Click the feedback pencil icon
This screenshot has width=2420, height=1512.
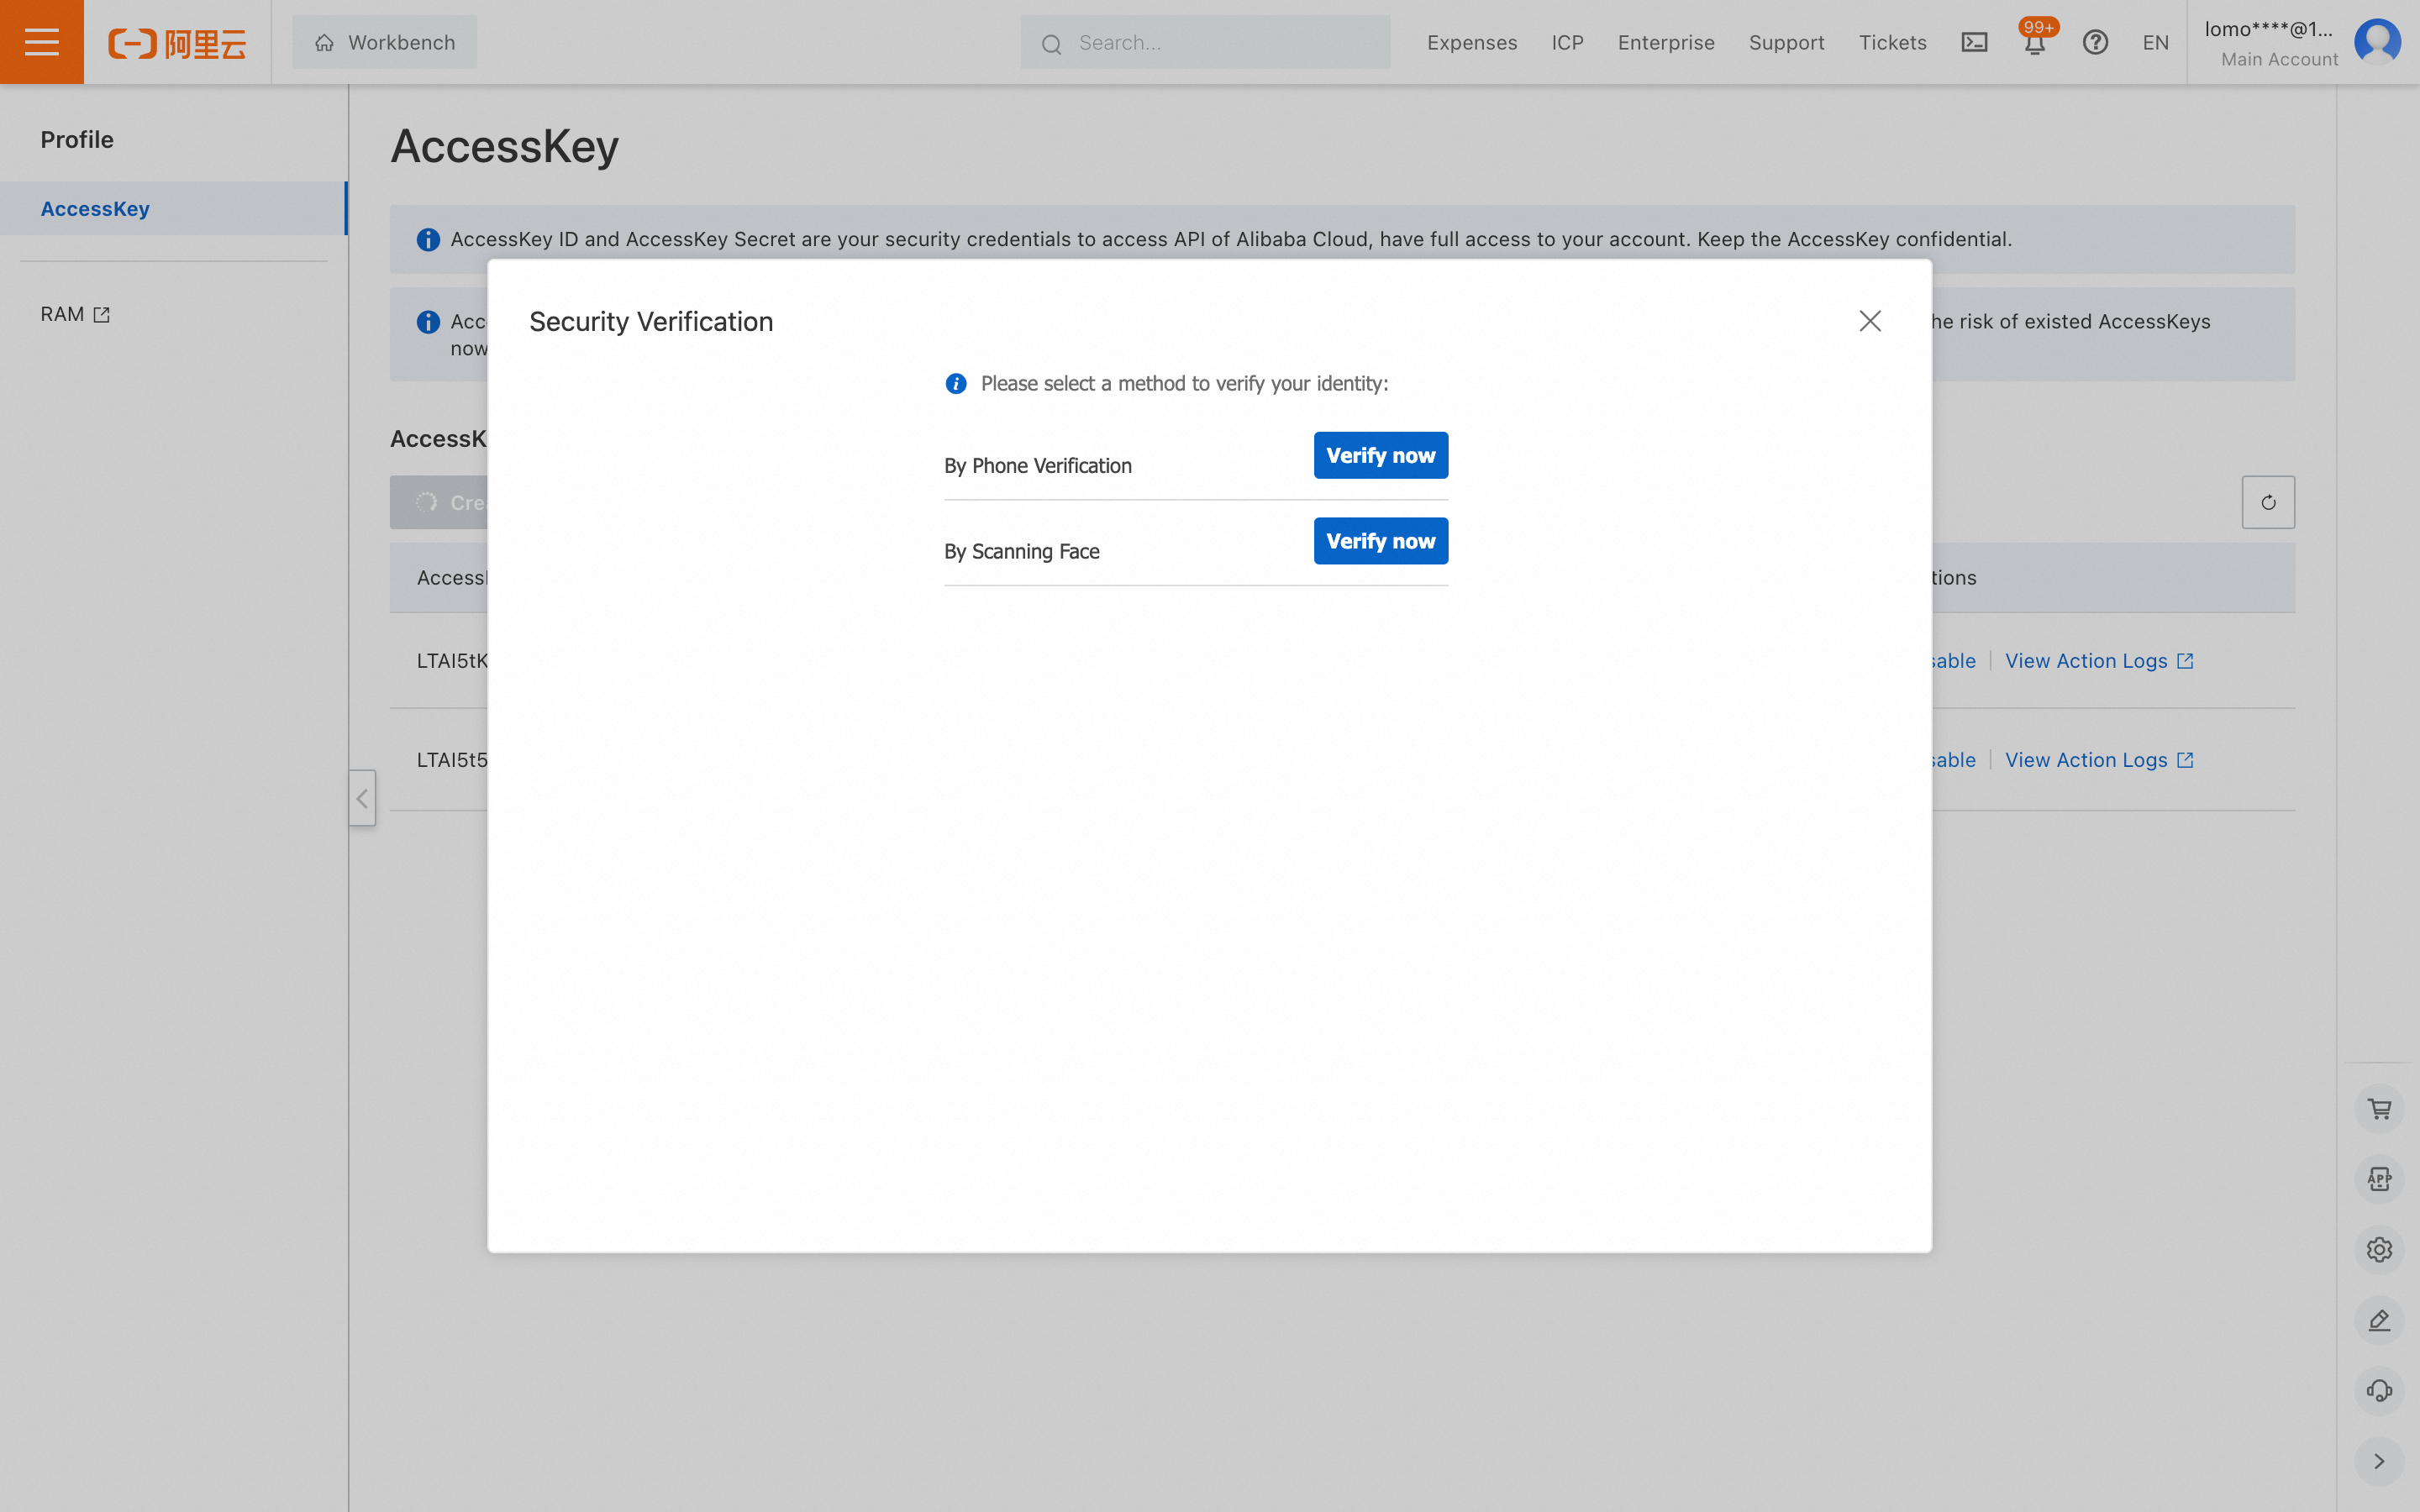click(x=2379, y=1320)
